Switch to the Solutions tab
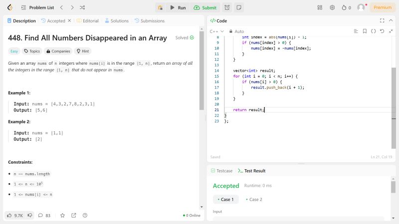The width and height of the screenshot is (399, 224). click(117, 21)
